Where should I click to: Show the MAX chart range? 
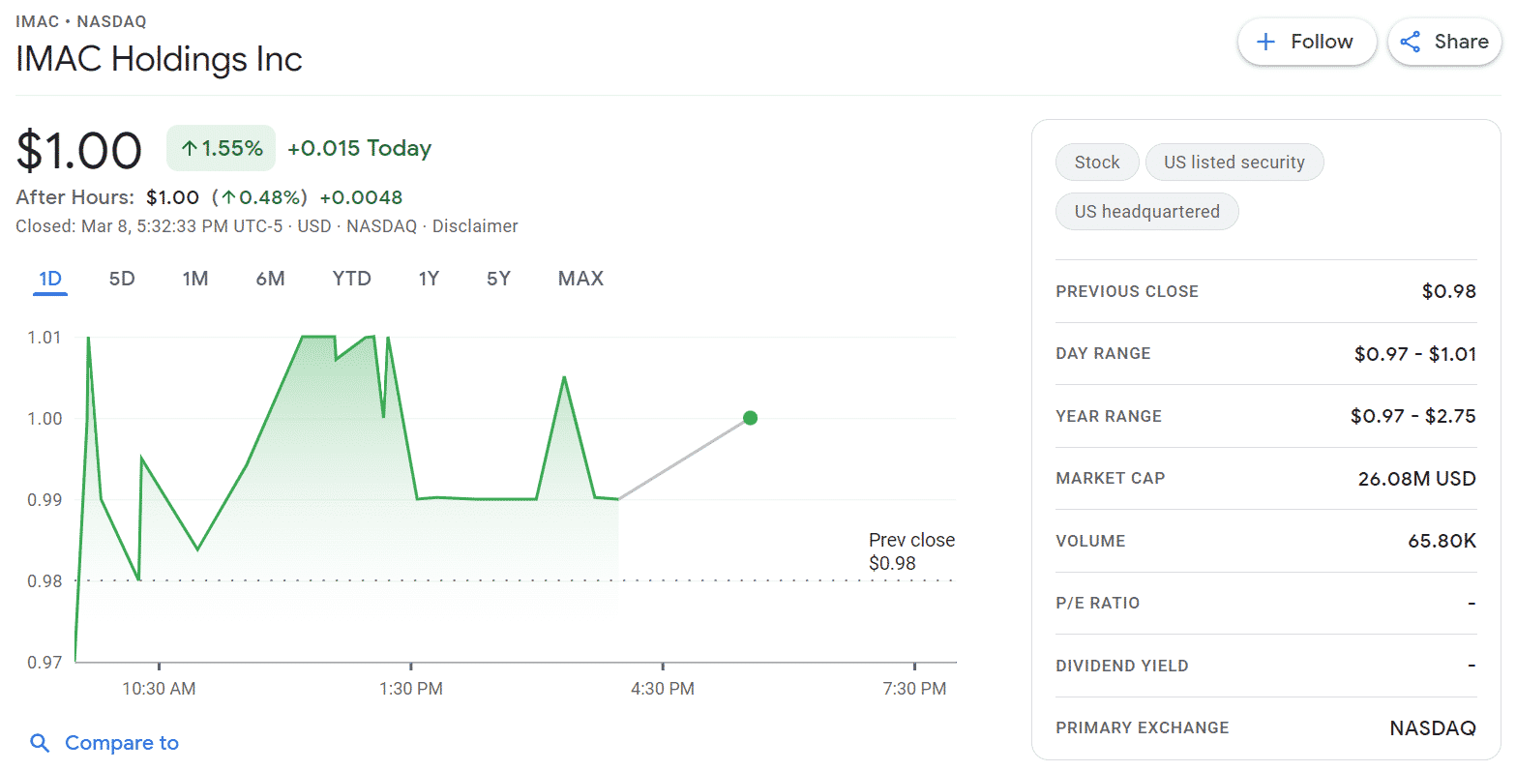click(580, 279)
